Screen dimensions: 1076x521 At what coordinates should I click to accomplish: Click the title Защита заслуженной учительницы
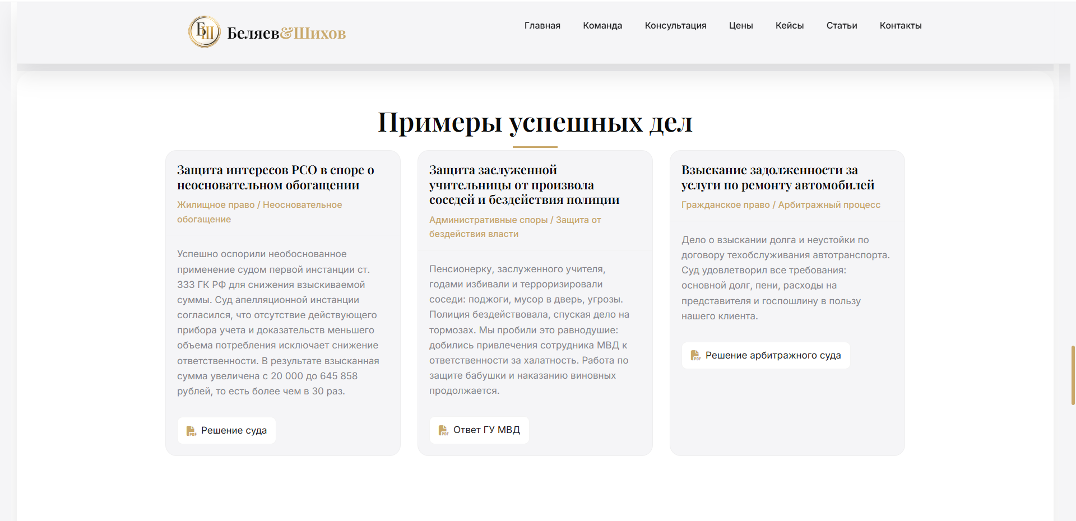525,185
